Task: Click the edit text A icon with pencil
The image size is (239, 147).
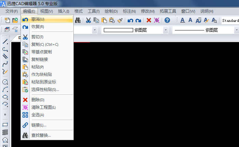Action: [206, 20]
